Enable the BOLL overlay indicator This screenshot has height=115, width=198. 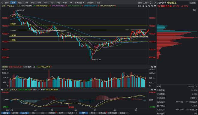[x=93, y=113]
